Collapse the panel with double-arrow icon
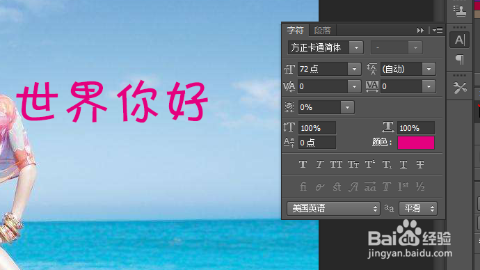Viewport: 480px width, 270px height. (x=420, y=31)
